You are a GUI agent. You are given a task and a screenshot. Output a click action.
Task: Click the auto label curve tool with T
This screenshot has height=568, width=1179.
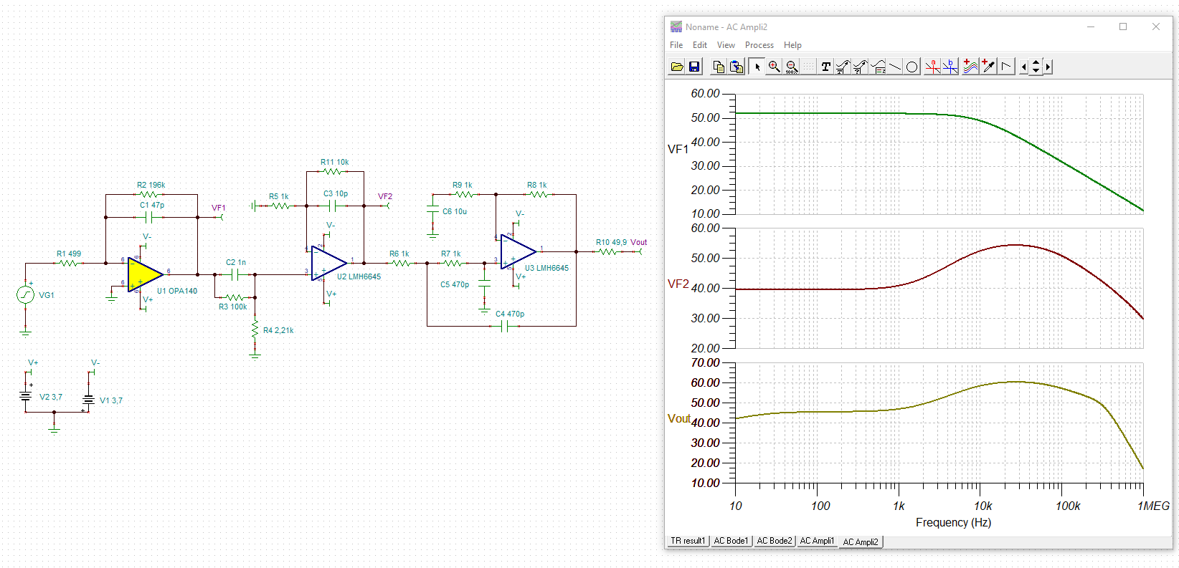click(x=843, y=67)
